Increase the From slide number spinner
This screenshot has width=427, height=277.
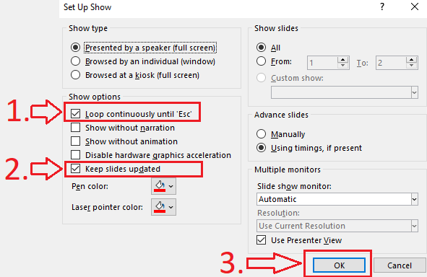click(343, 60)
